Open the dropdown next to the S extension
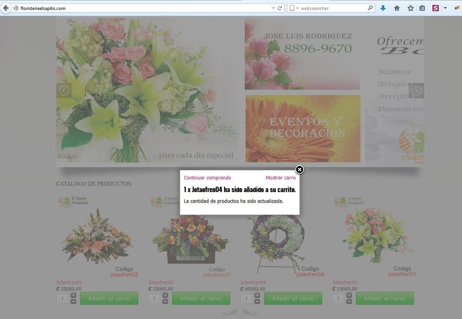Image resolution: width=462 pixels, height=319 pixels. click(445, 8)
